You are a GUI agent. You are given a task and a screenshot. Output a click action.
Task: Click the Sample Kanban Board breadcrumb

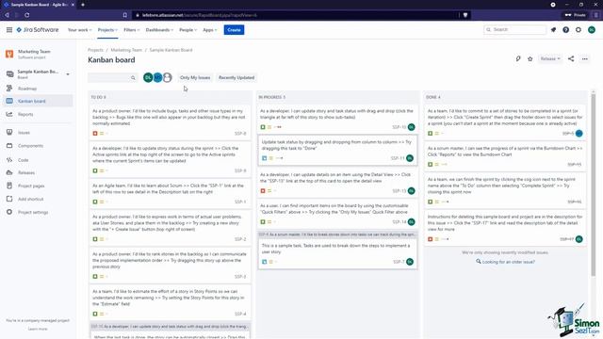171,50
